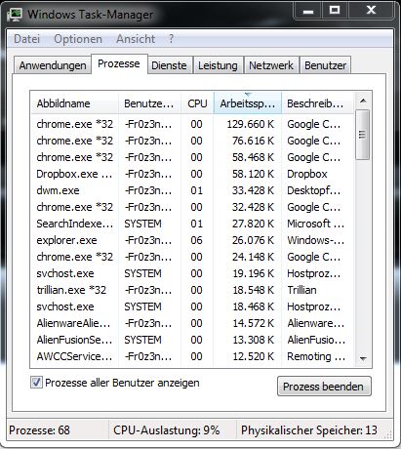Maximize the Task-Manager window
The image size is (401, 449).
335,11
